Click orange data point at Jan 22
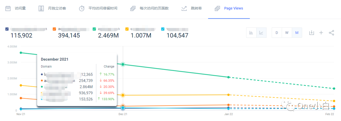Image resolution: width=341 pixels, height=121 pixels. click(228, 105)
